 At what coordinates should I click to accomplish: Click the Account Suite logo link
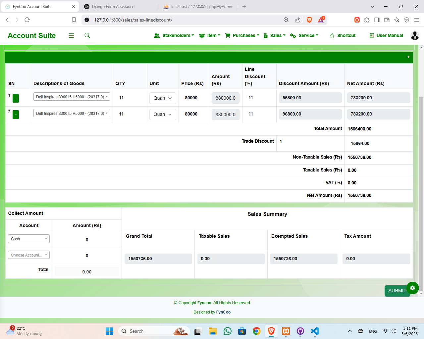point(32,35)
